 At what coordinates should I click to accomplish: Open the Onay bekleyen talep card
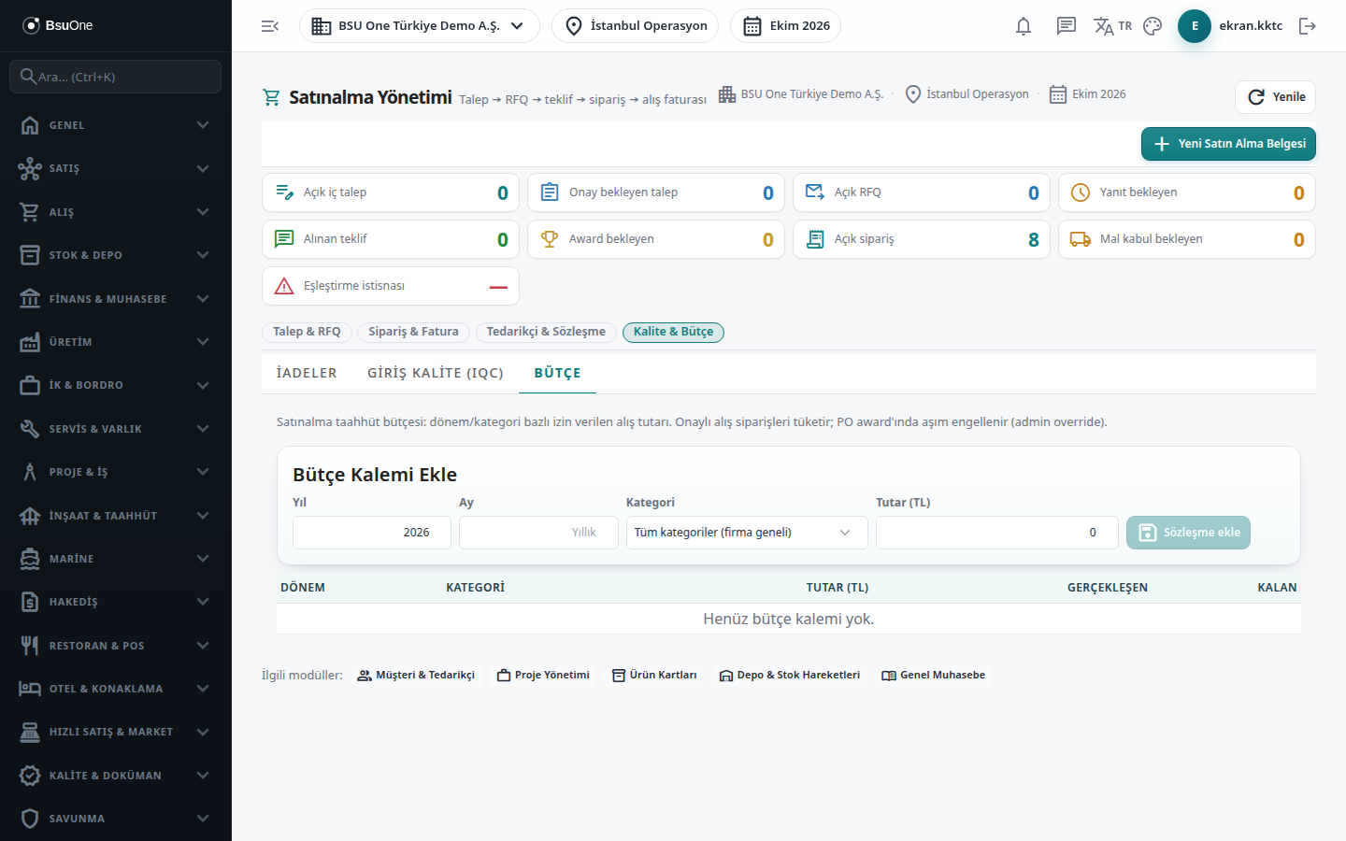[x=656, y=192]
